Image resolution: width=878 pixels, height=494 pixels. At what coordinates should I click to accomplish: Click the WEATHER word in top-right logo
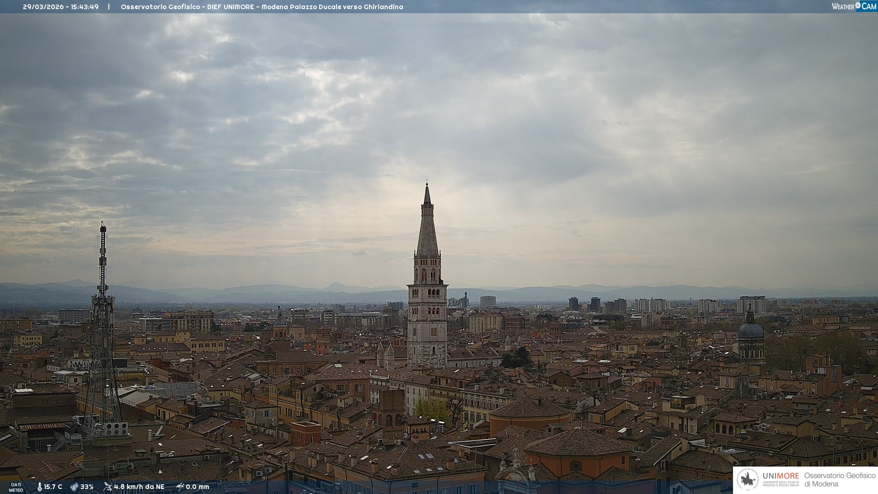click(x=843, y=6)
